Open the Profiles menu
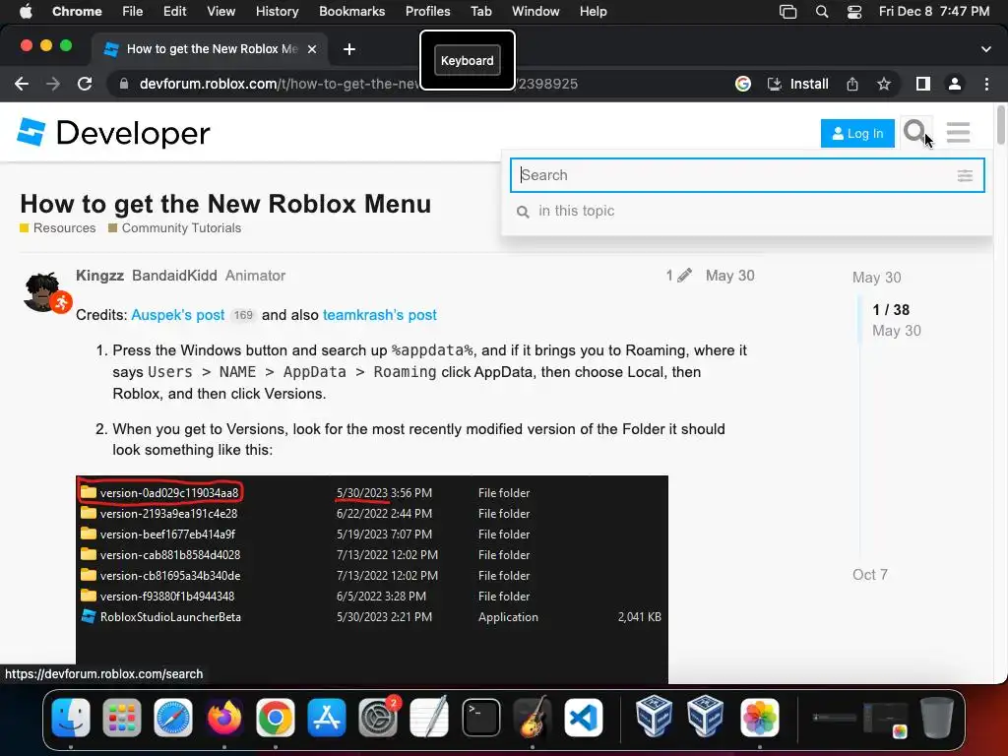This screenshot has width=1008, height=756. click(427, 12)
